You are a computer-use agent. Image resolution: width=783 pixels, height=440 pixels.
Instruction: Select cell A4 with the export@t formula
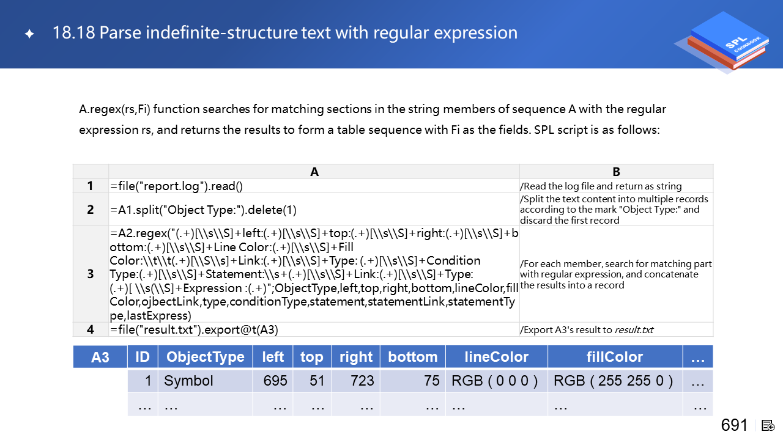(314, 329)
